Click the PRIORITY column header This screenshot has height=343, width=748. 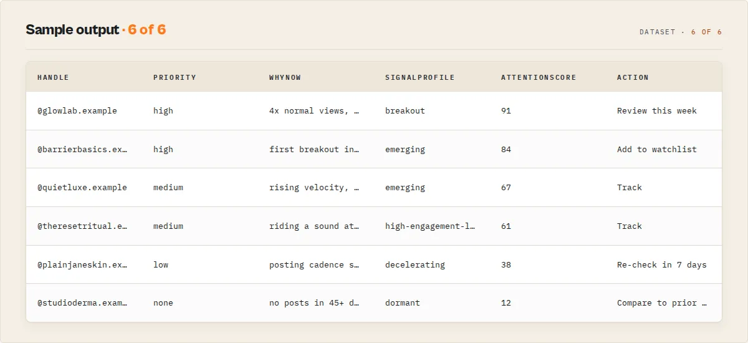pos(175,77)
